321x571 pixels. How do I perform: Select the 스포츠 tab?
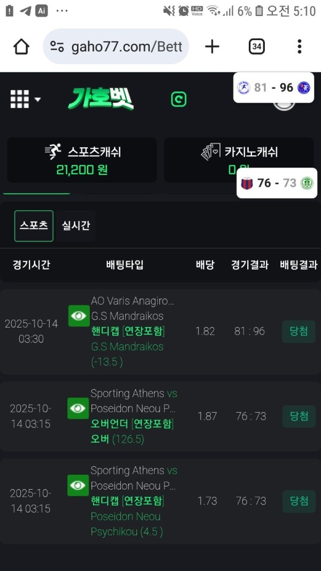point(34,226)
